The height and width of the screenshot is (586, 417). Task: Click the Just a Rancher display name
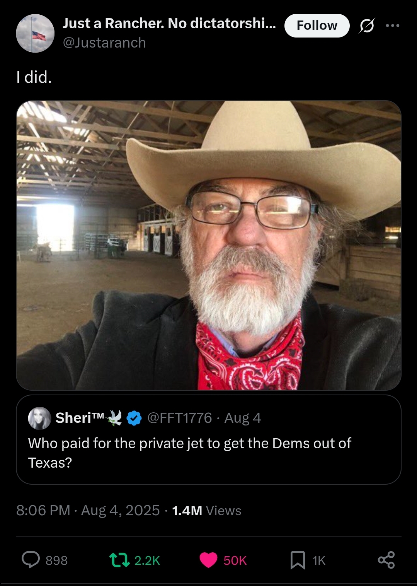pos(169,24)
